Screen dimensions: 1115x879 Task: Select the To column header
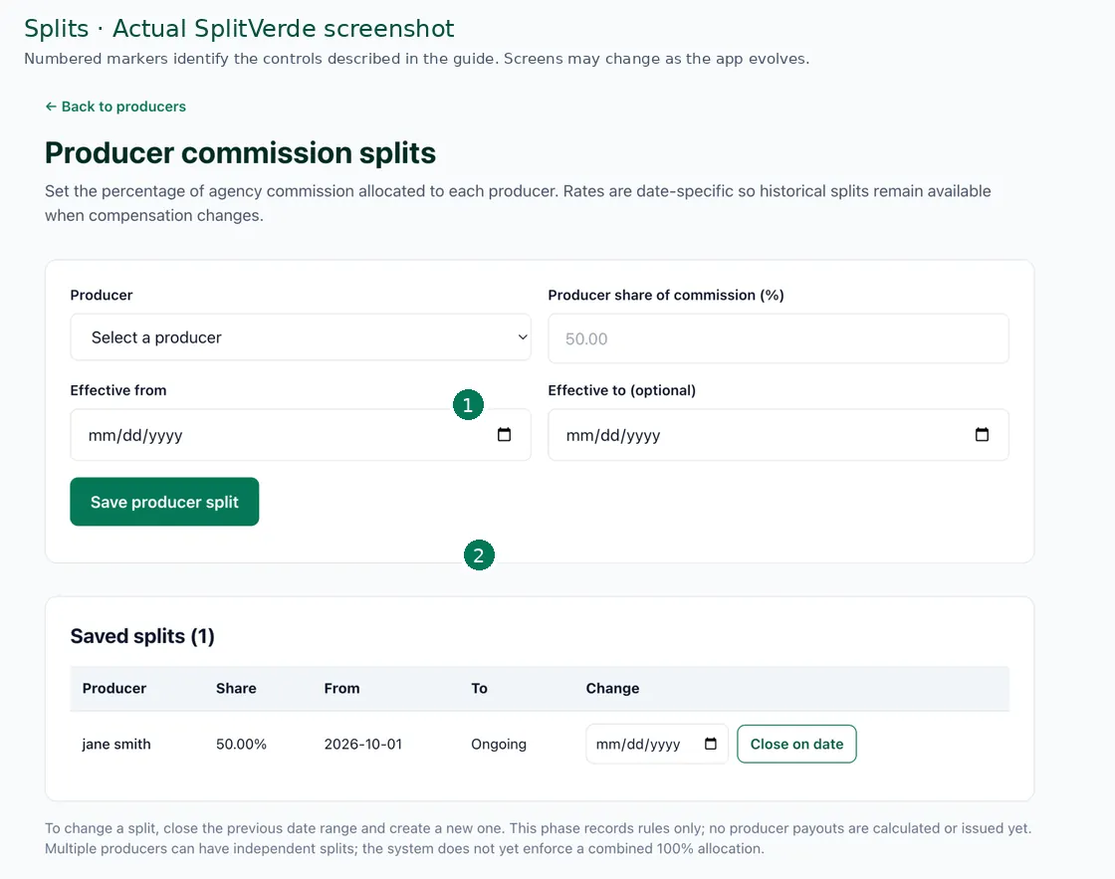tap(479, 689)
